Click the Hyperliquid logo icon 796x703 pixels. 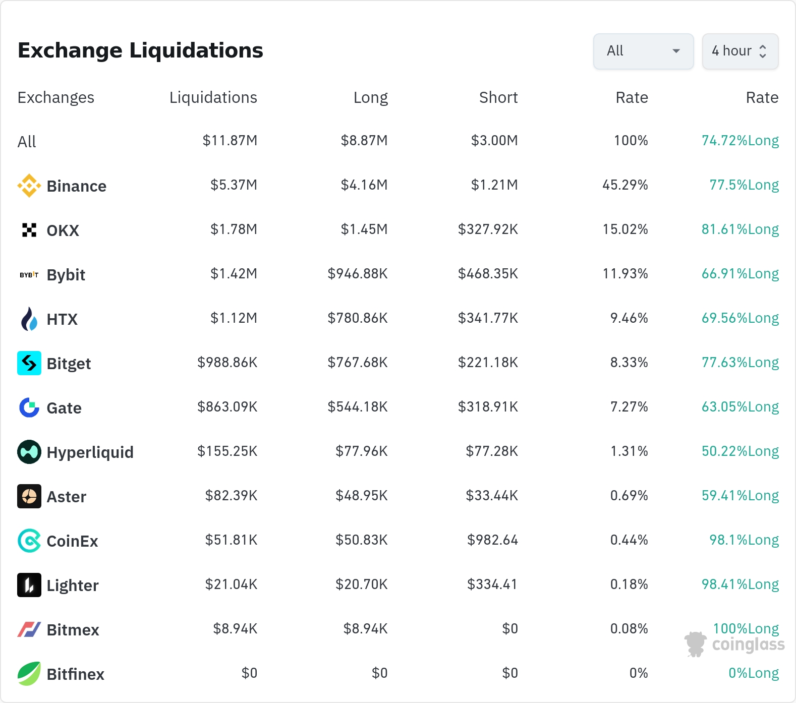29,452
